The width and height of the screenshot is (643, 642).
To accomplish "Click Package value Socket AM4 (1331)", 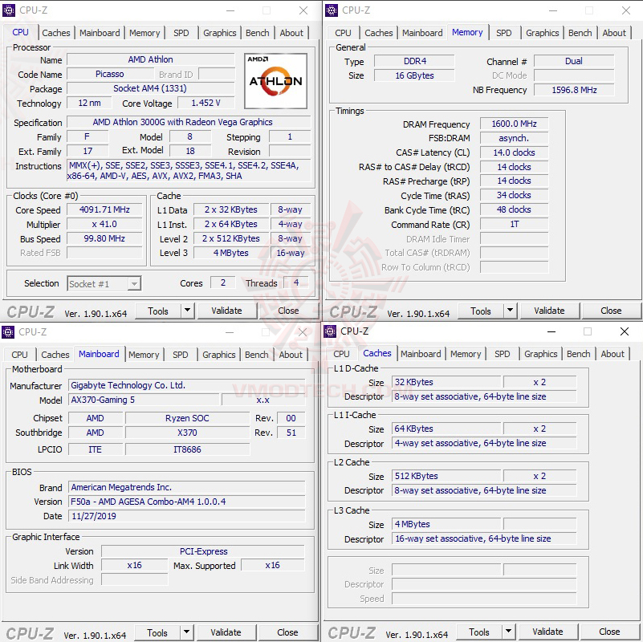I will [x=150, y=88].
